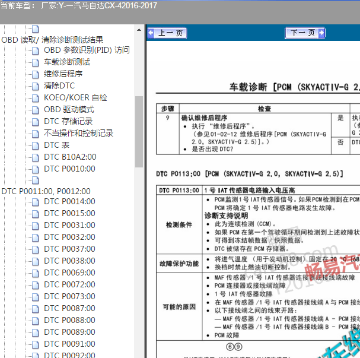The image size is (360, 358).
Task: Open document icon for OBD 参数识别(PID) 访问
Action: 36,50
